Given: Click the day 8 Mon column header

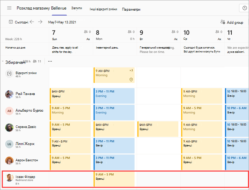Looking at the screenshot, I should tap(115, 35).
